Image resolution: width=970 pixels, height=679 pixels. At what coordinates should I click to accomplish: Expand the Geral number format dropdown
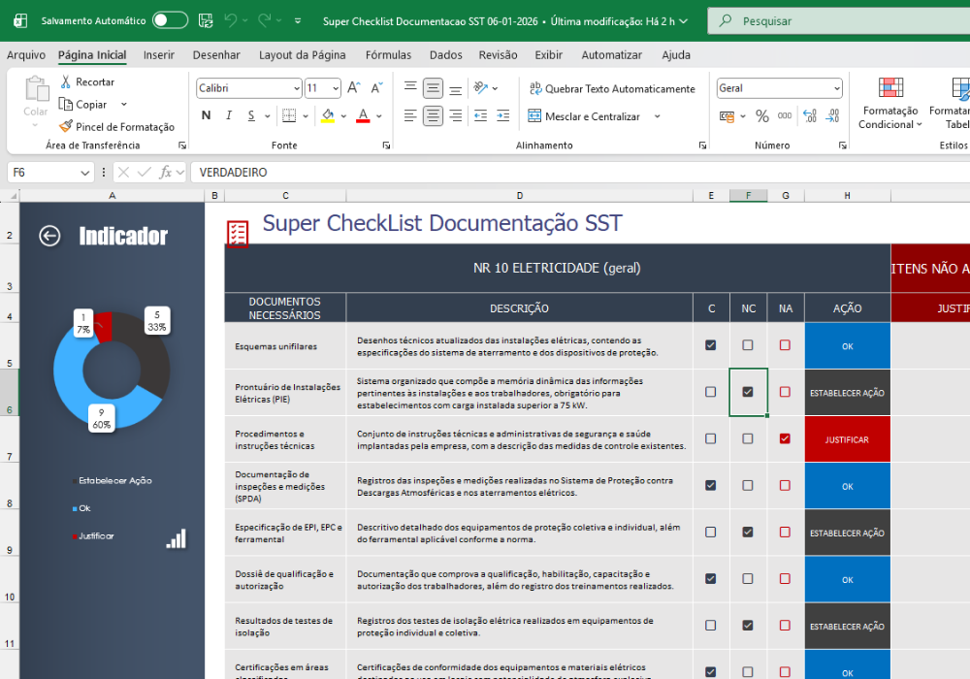(x=837, y=88)
